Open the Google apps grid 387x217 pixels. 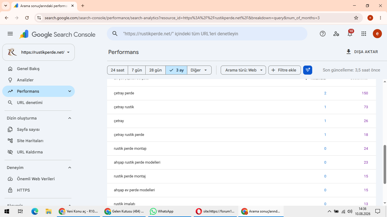click(364, 34)
